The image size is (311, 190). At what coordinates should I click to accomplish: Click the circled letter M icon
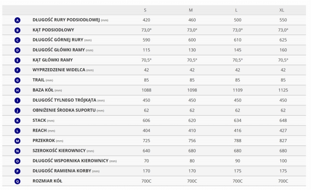pyautogui.click(x=17, y=141)
